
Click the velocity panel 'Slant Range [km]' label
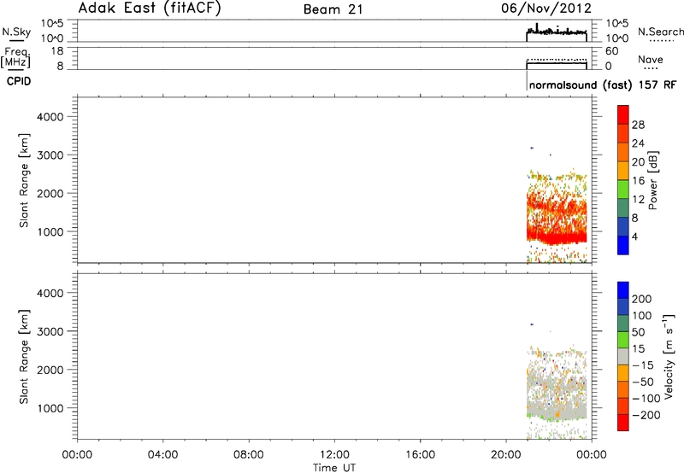24,357
